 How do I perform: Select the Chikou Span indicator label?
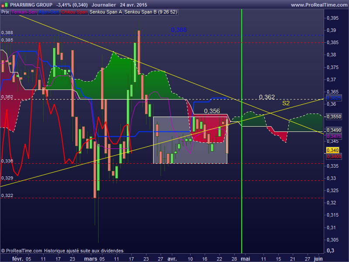pos(74,12)
